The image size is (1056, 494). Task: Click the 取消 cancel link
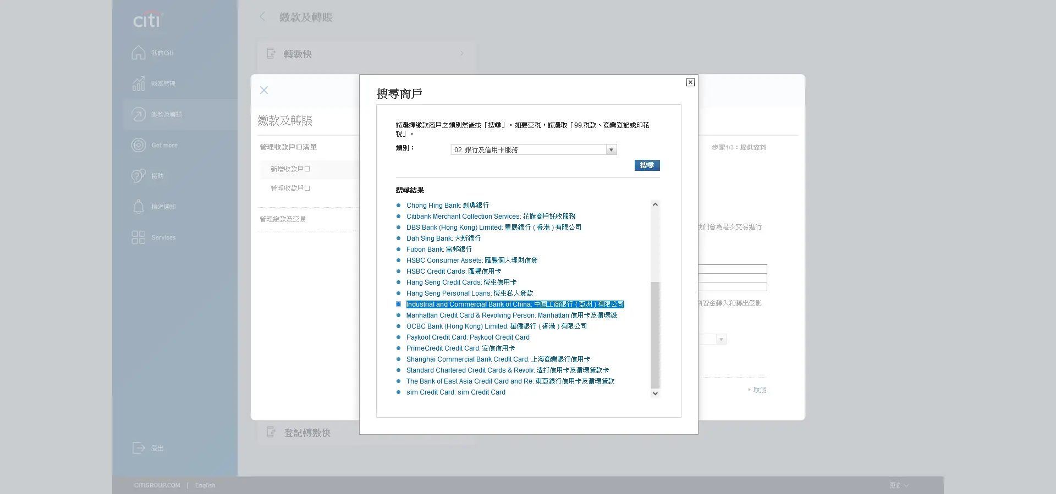click(x=760, y=390)
